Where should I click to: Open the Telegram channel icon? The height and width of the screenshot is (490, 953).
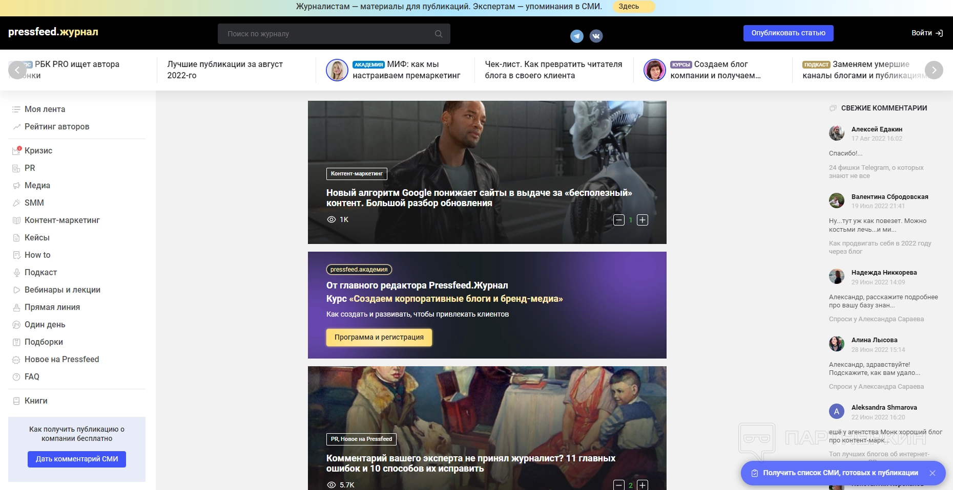tap(577, 36)
